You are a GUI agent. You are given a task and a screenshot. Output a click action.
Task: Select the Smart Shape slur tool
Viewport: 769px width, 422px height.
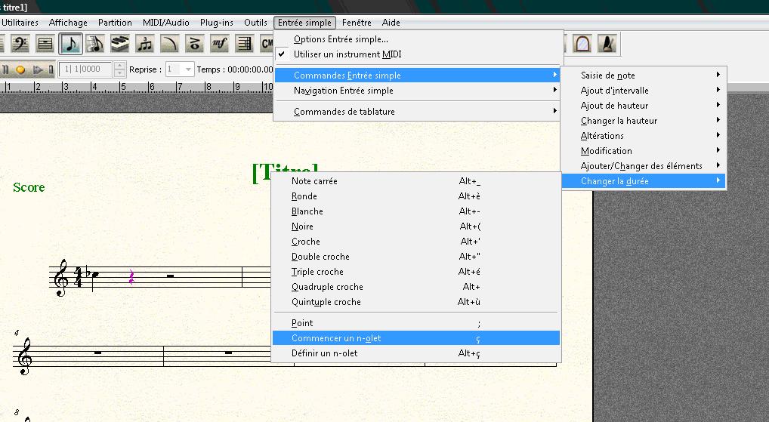[x=170, y=44]
